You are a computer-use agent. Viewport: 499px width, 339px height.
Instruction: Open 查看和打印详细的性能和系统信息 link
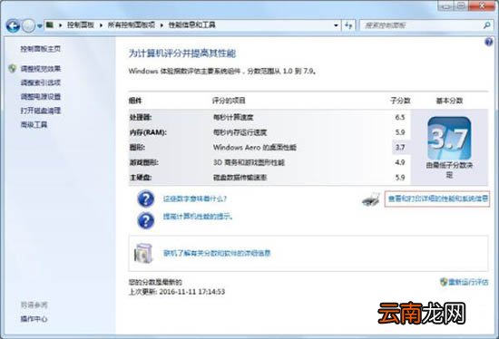click(x=437, y=199)
